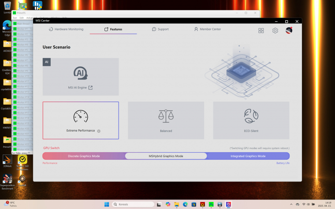The image size is (335, 209).
Task: Select the Balanced scenario
Action: tap(166, 121)
